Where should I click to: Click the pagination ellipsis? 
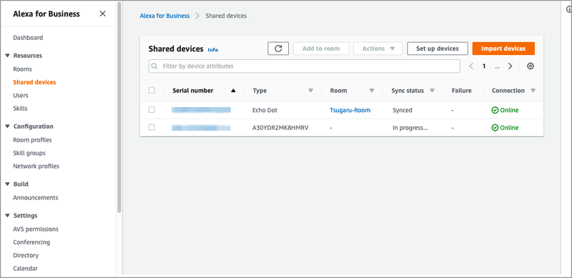coord(497,66)
